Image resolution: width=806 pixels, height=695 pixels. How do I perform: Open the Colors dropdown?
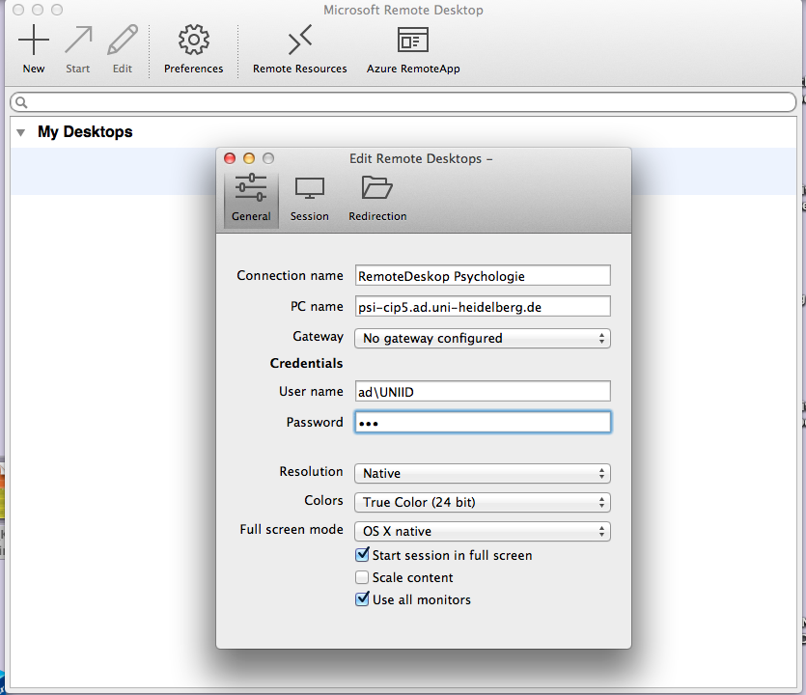[483, 502]
